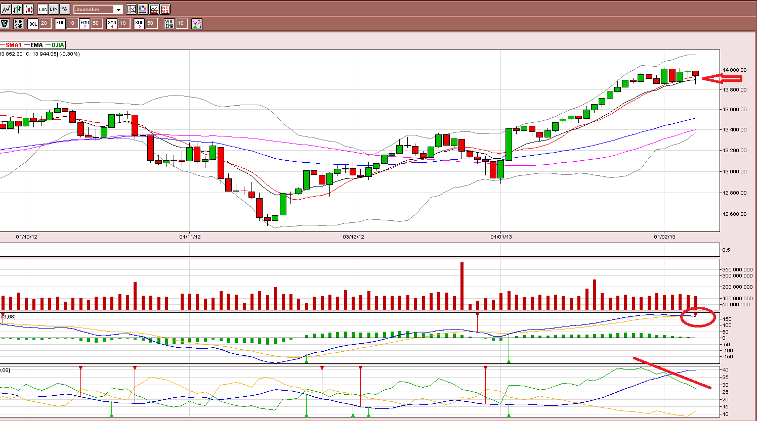757x421 pixels.
Task: Click the chart cursor analysis icon
Action: tap(132, 9)
